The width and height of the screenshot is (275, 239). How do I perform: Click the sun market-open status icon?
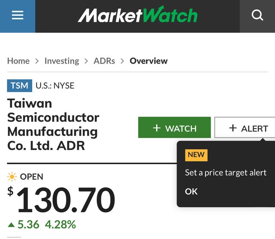coord(12,177)
